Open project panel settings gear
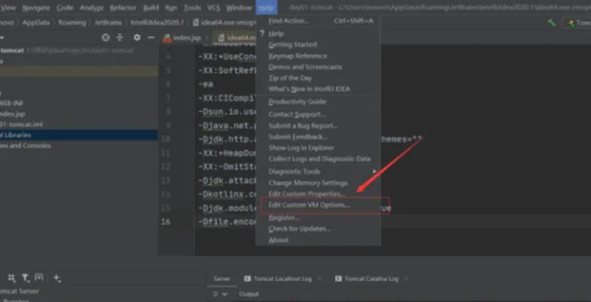Viewport: 591px width, 302px height. (x=137, y=38)
